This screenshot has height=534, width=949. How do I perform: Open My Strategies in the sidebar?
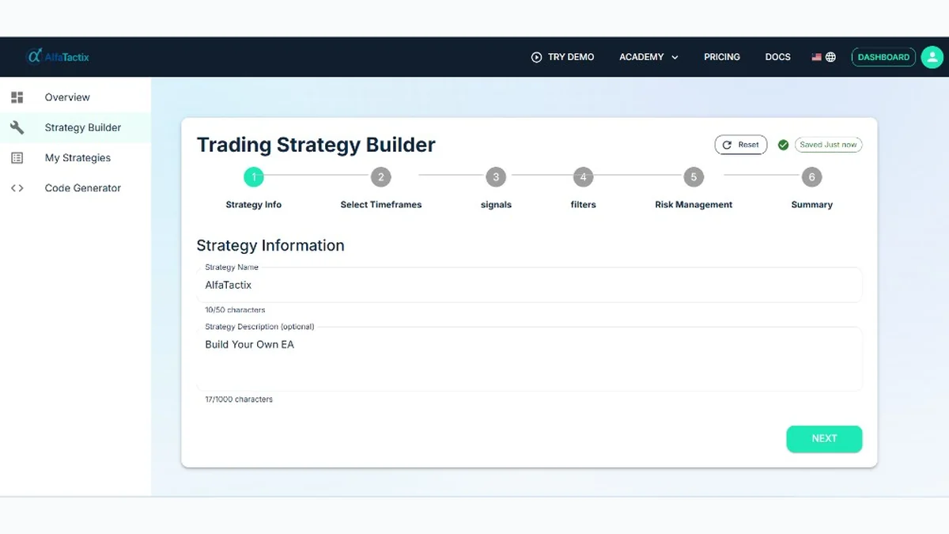point(76,157)
